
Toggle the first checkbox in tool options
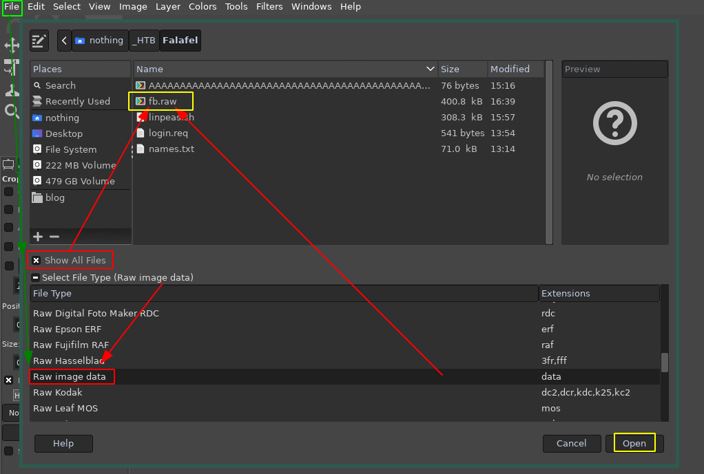coord(8,191)
